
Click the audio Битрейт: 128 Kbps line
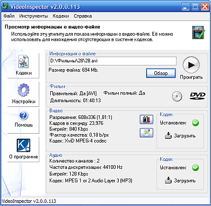point(69,174)
